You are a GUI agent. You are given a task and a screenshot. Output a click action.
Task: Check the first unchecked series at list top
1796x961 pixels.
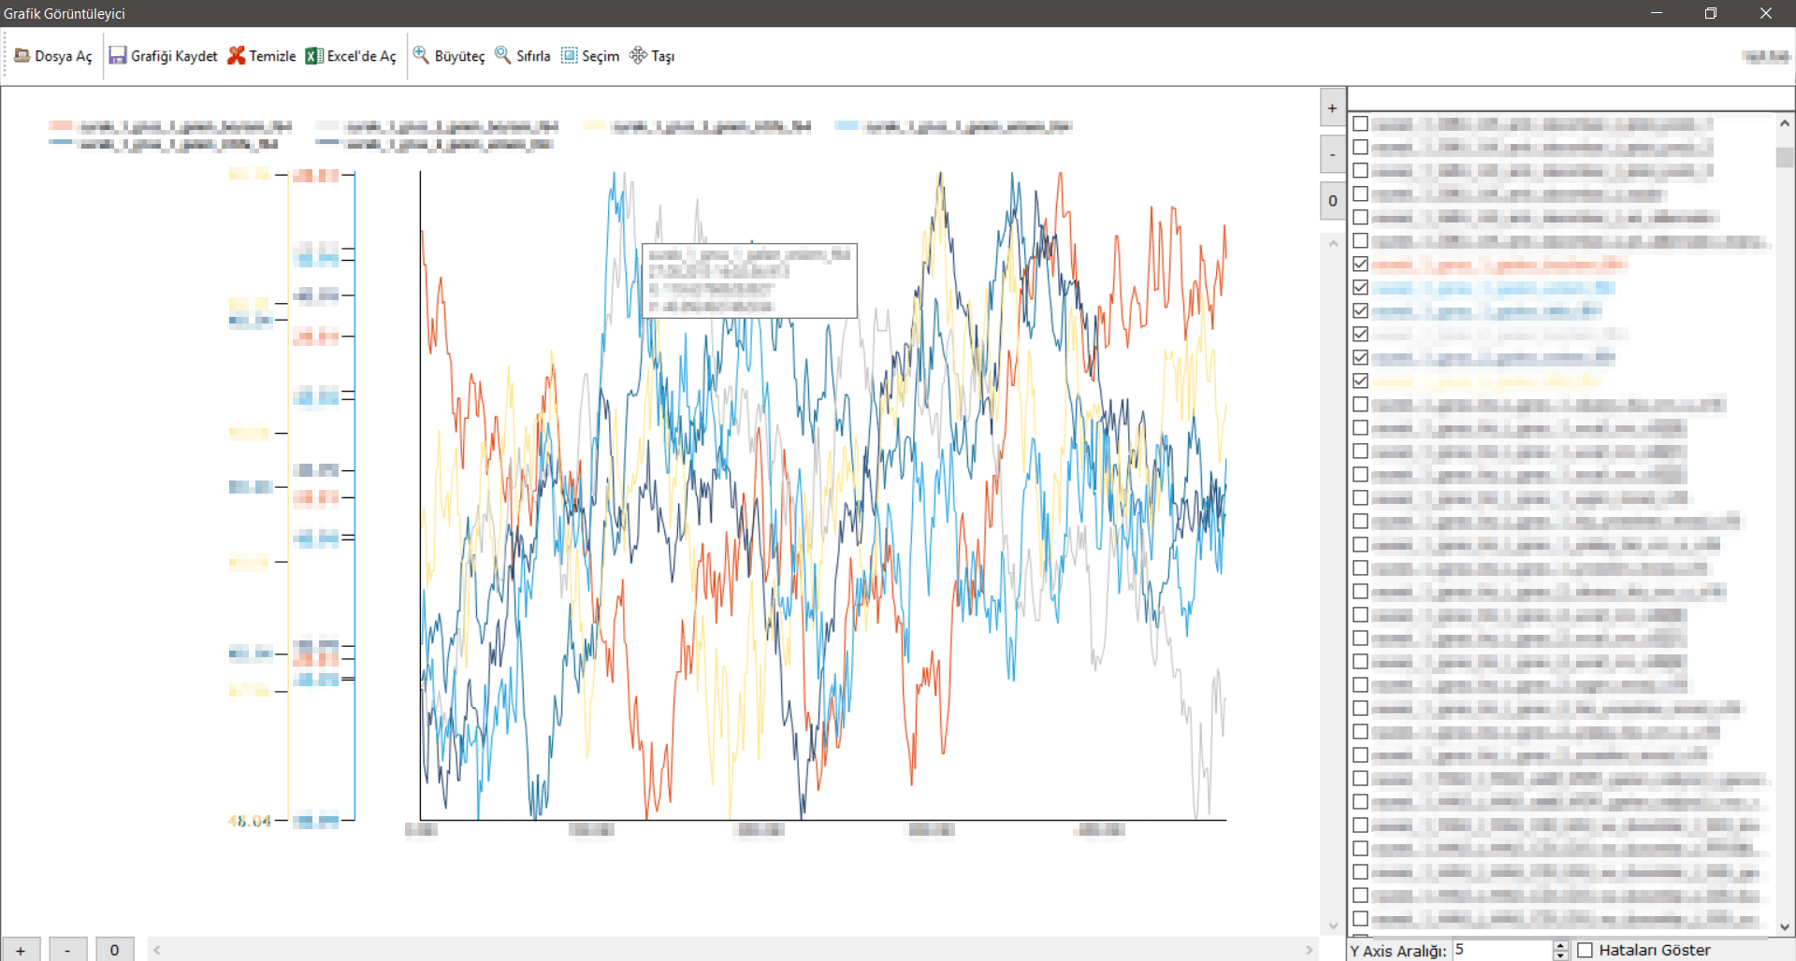click(x=1360, y=124)
